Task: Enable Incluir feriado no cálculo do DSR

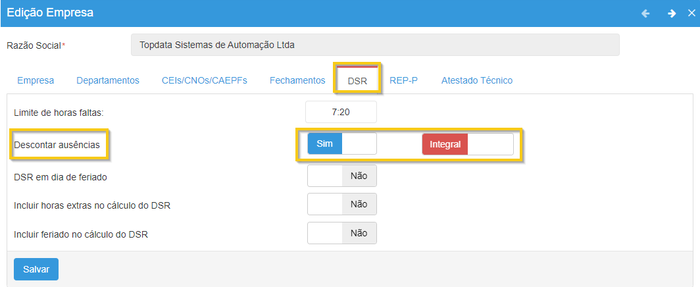Action: pos(342,232)
